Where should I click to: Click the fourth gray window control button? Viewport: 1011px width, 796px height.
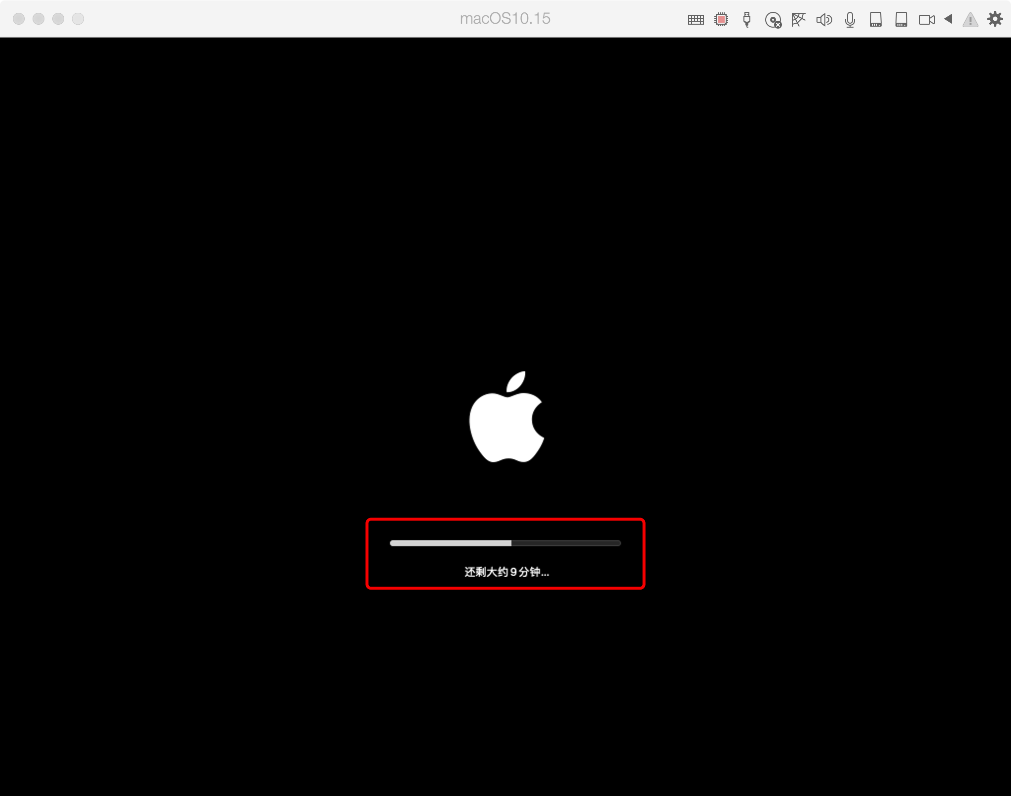[78, 19]
